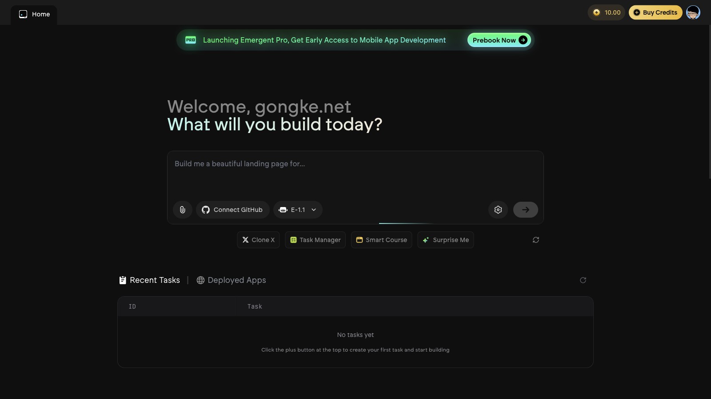Refresh the suggestion chips list
711x399 pixels.
tap(536, 240)
